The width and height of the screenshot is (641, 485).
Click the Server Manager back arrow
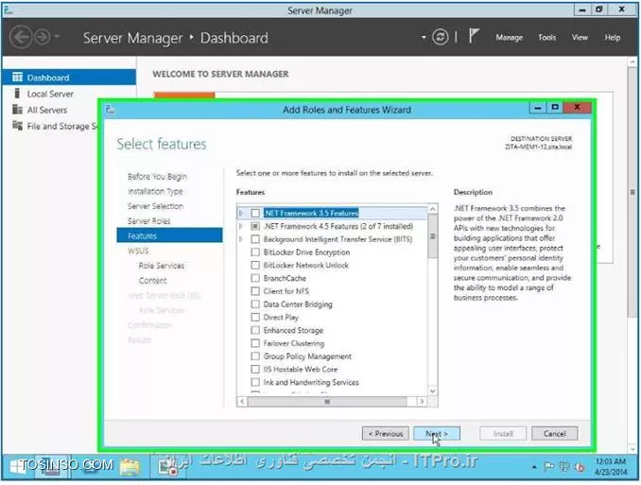click(21, 37)
